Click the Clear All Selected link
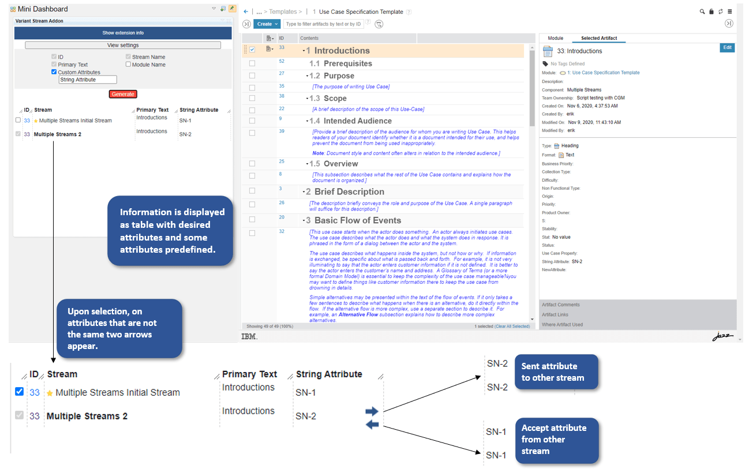Viewport: 749px width, 469px height. 512,327
